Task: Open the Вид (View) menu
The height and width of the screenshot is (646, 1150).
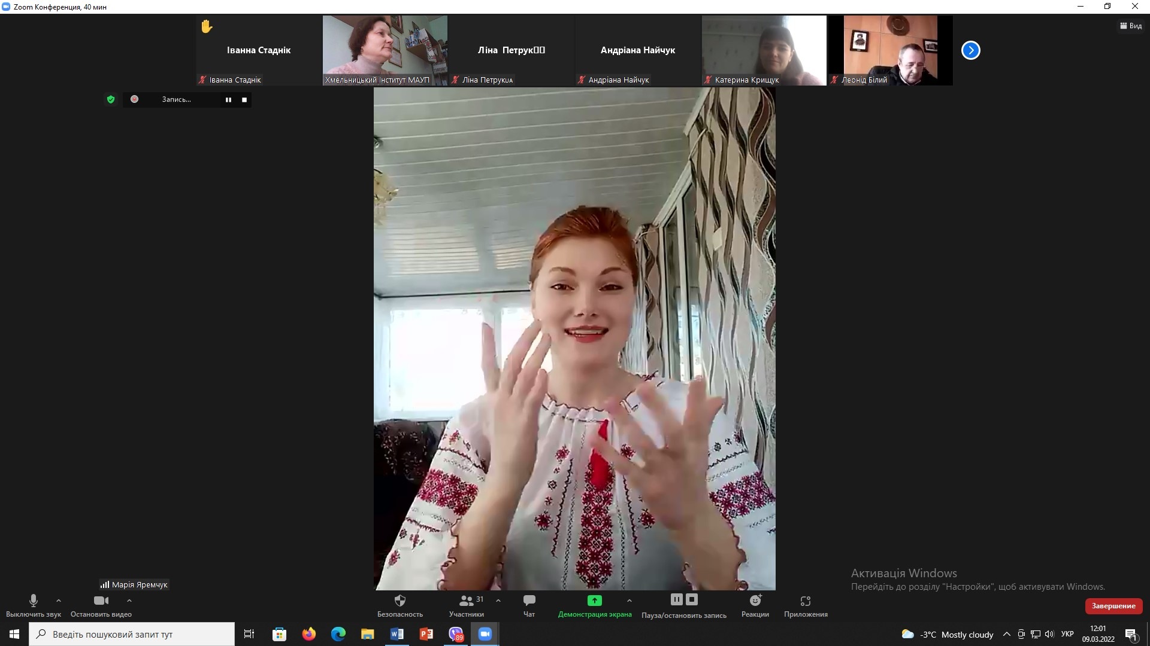Action: coord(1131,26)
